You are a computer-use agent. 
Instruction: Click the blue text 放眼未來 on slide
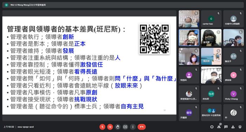[126, 86]
